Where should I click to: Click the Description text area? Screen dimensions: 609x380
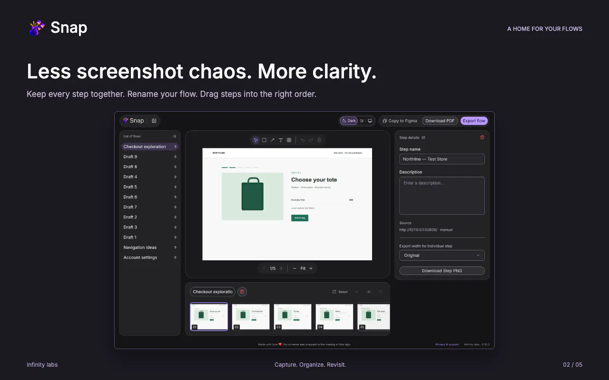point(442,196)
